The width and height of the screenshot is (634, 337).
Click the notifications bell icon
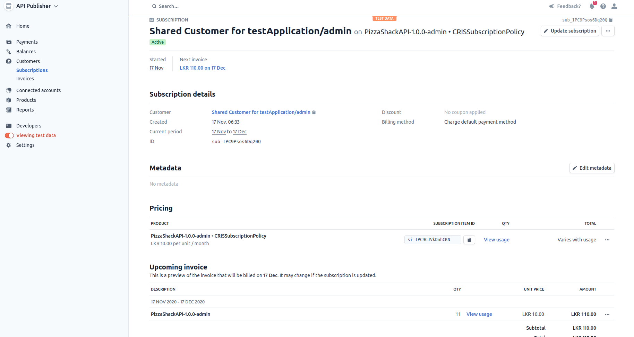(x=592, y=6)
